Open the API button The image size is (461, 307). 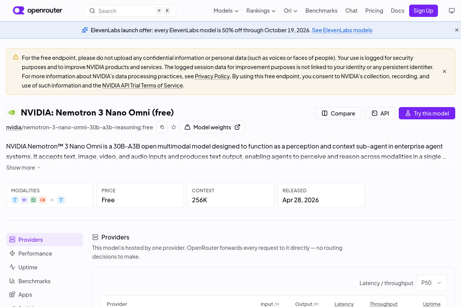(x=380, y=113)
